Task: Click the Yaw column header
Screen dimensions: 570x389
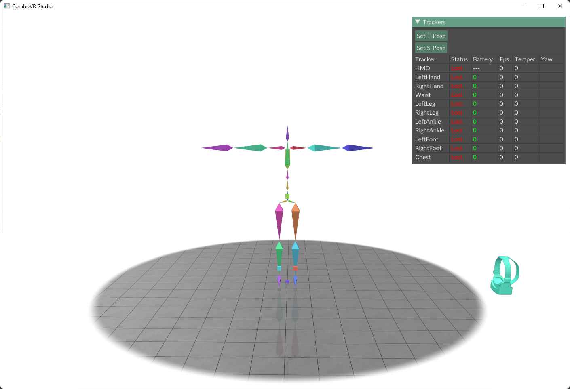Action: (547, 59)
